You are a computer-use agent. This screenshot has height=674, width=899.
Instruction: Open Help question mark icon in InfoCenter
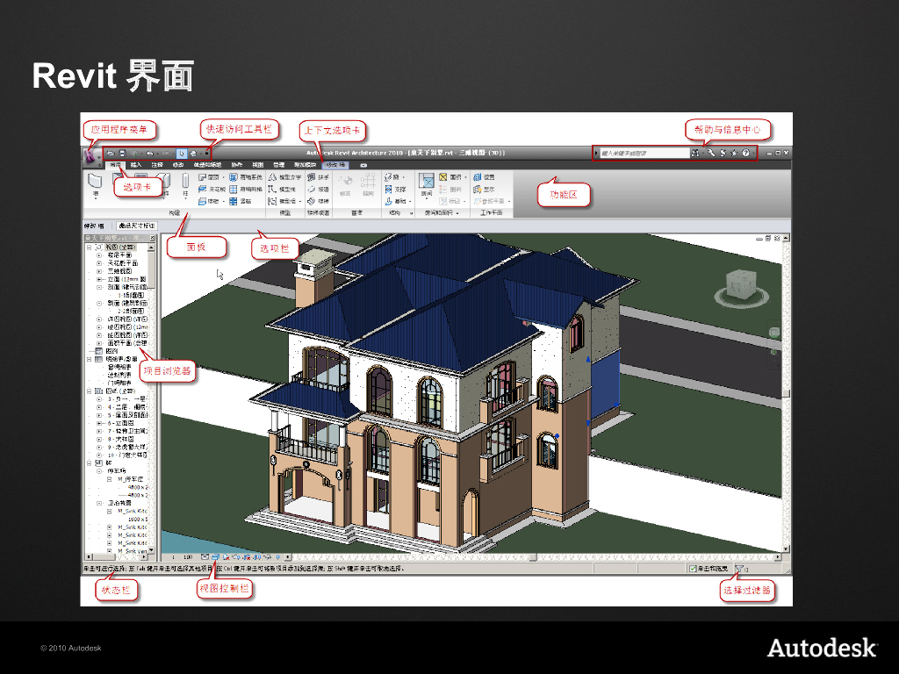[x=745, y=154]
